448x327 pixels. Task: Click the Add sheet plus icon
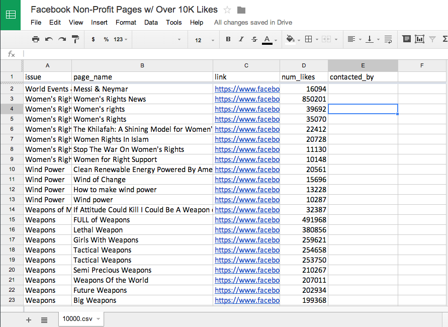29,320
